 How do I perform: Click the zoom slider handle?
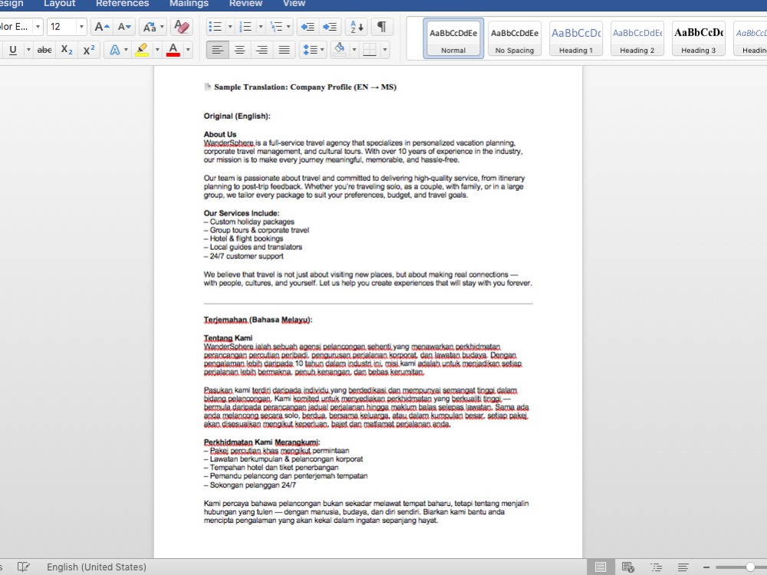click(x=750, y=567)
